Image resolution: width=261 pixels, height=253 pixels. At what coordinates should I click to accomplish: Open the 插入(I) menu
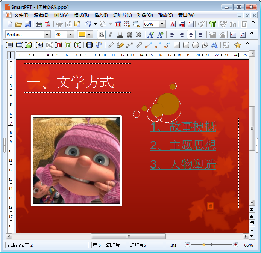pos(101,15)
